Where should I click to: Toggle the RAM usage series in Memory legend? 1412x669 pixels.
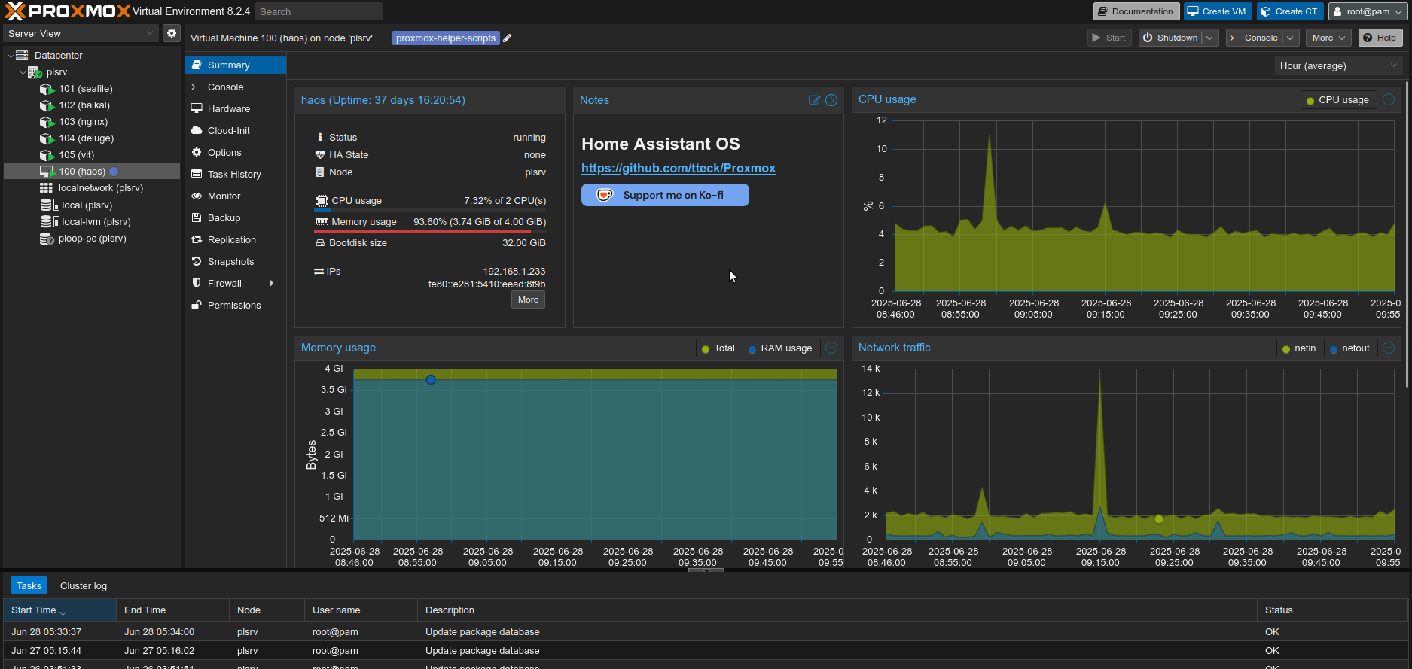point(780,348)
